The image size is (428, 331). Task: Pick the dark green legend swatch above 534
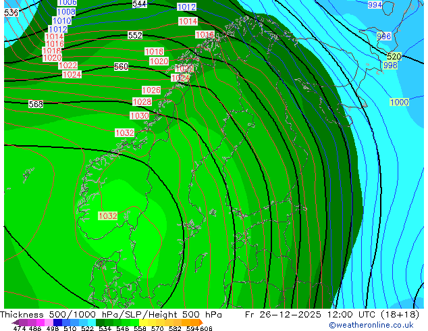tap(100, 322)
